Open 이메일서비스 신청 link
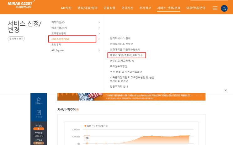This screenshot has height=145, width=233. (x=121, y=44)
